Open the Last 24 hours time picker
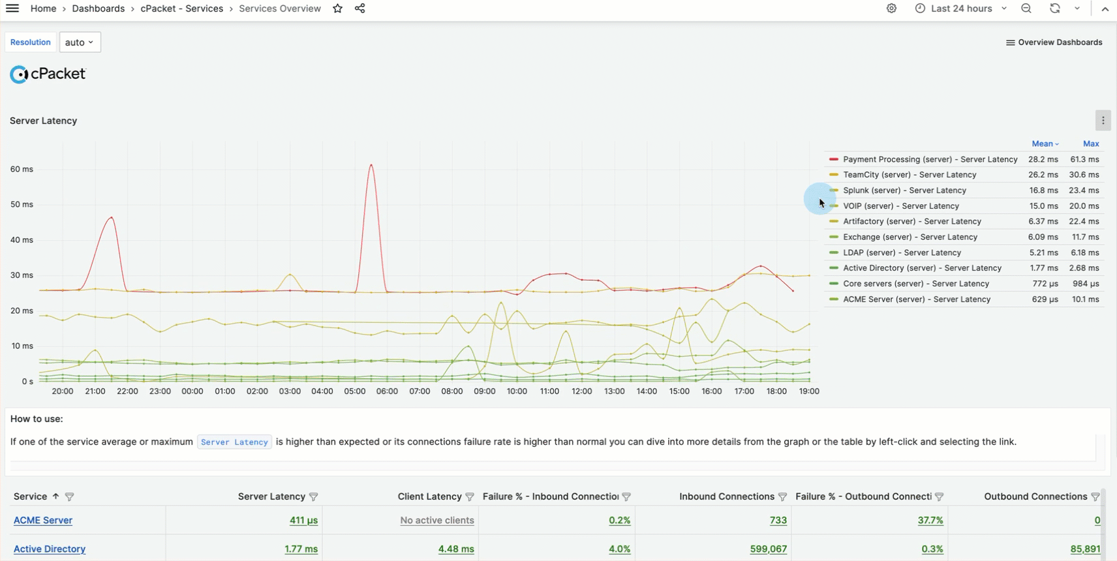 click(961, 8)
